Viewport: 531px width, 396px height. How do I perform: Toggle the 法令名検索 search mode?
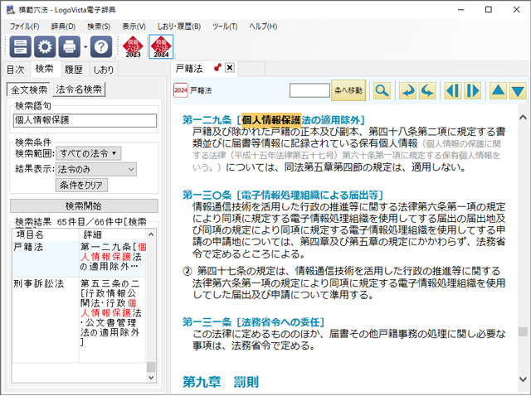tap(79, 89)
